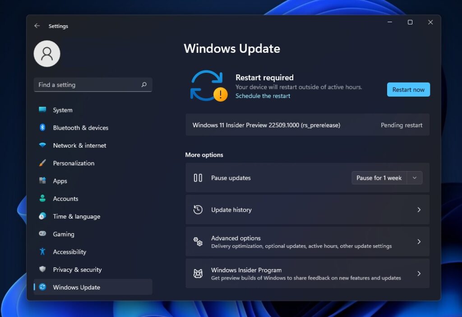Open Bluetooth & devices settings
462x317 pixels.
tap(43, 128)
